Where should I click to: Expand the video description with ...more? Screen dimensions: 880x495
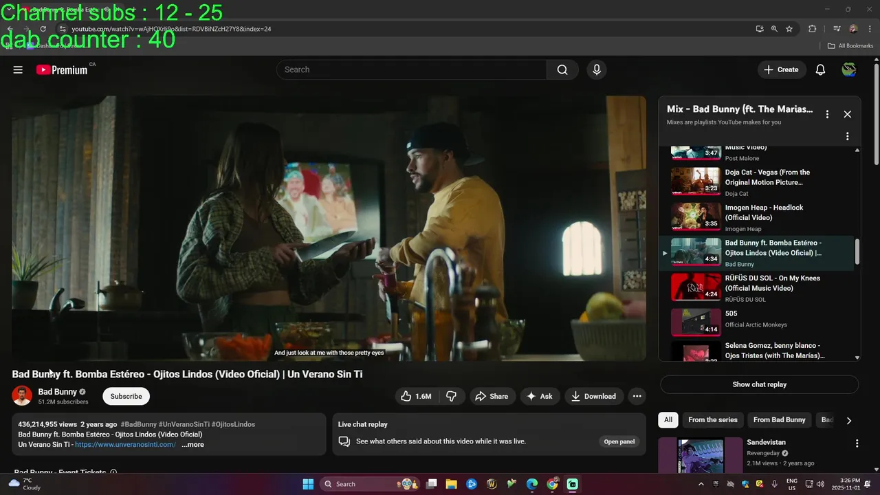[x=192, y=445]
